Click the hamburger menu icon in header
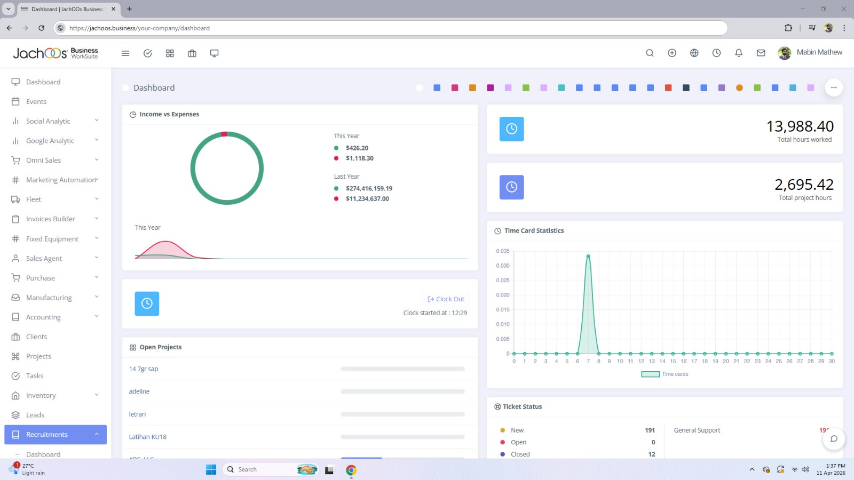Screen dimensions: 854x480 click(x=125, y=53)
